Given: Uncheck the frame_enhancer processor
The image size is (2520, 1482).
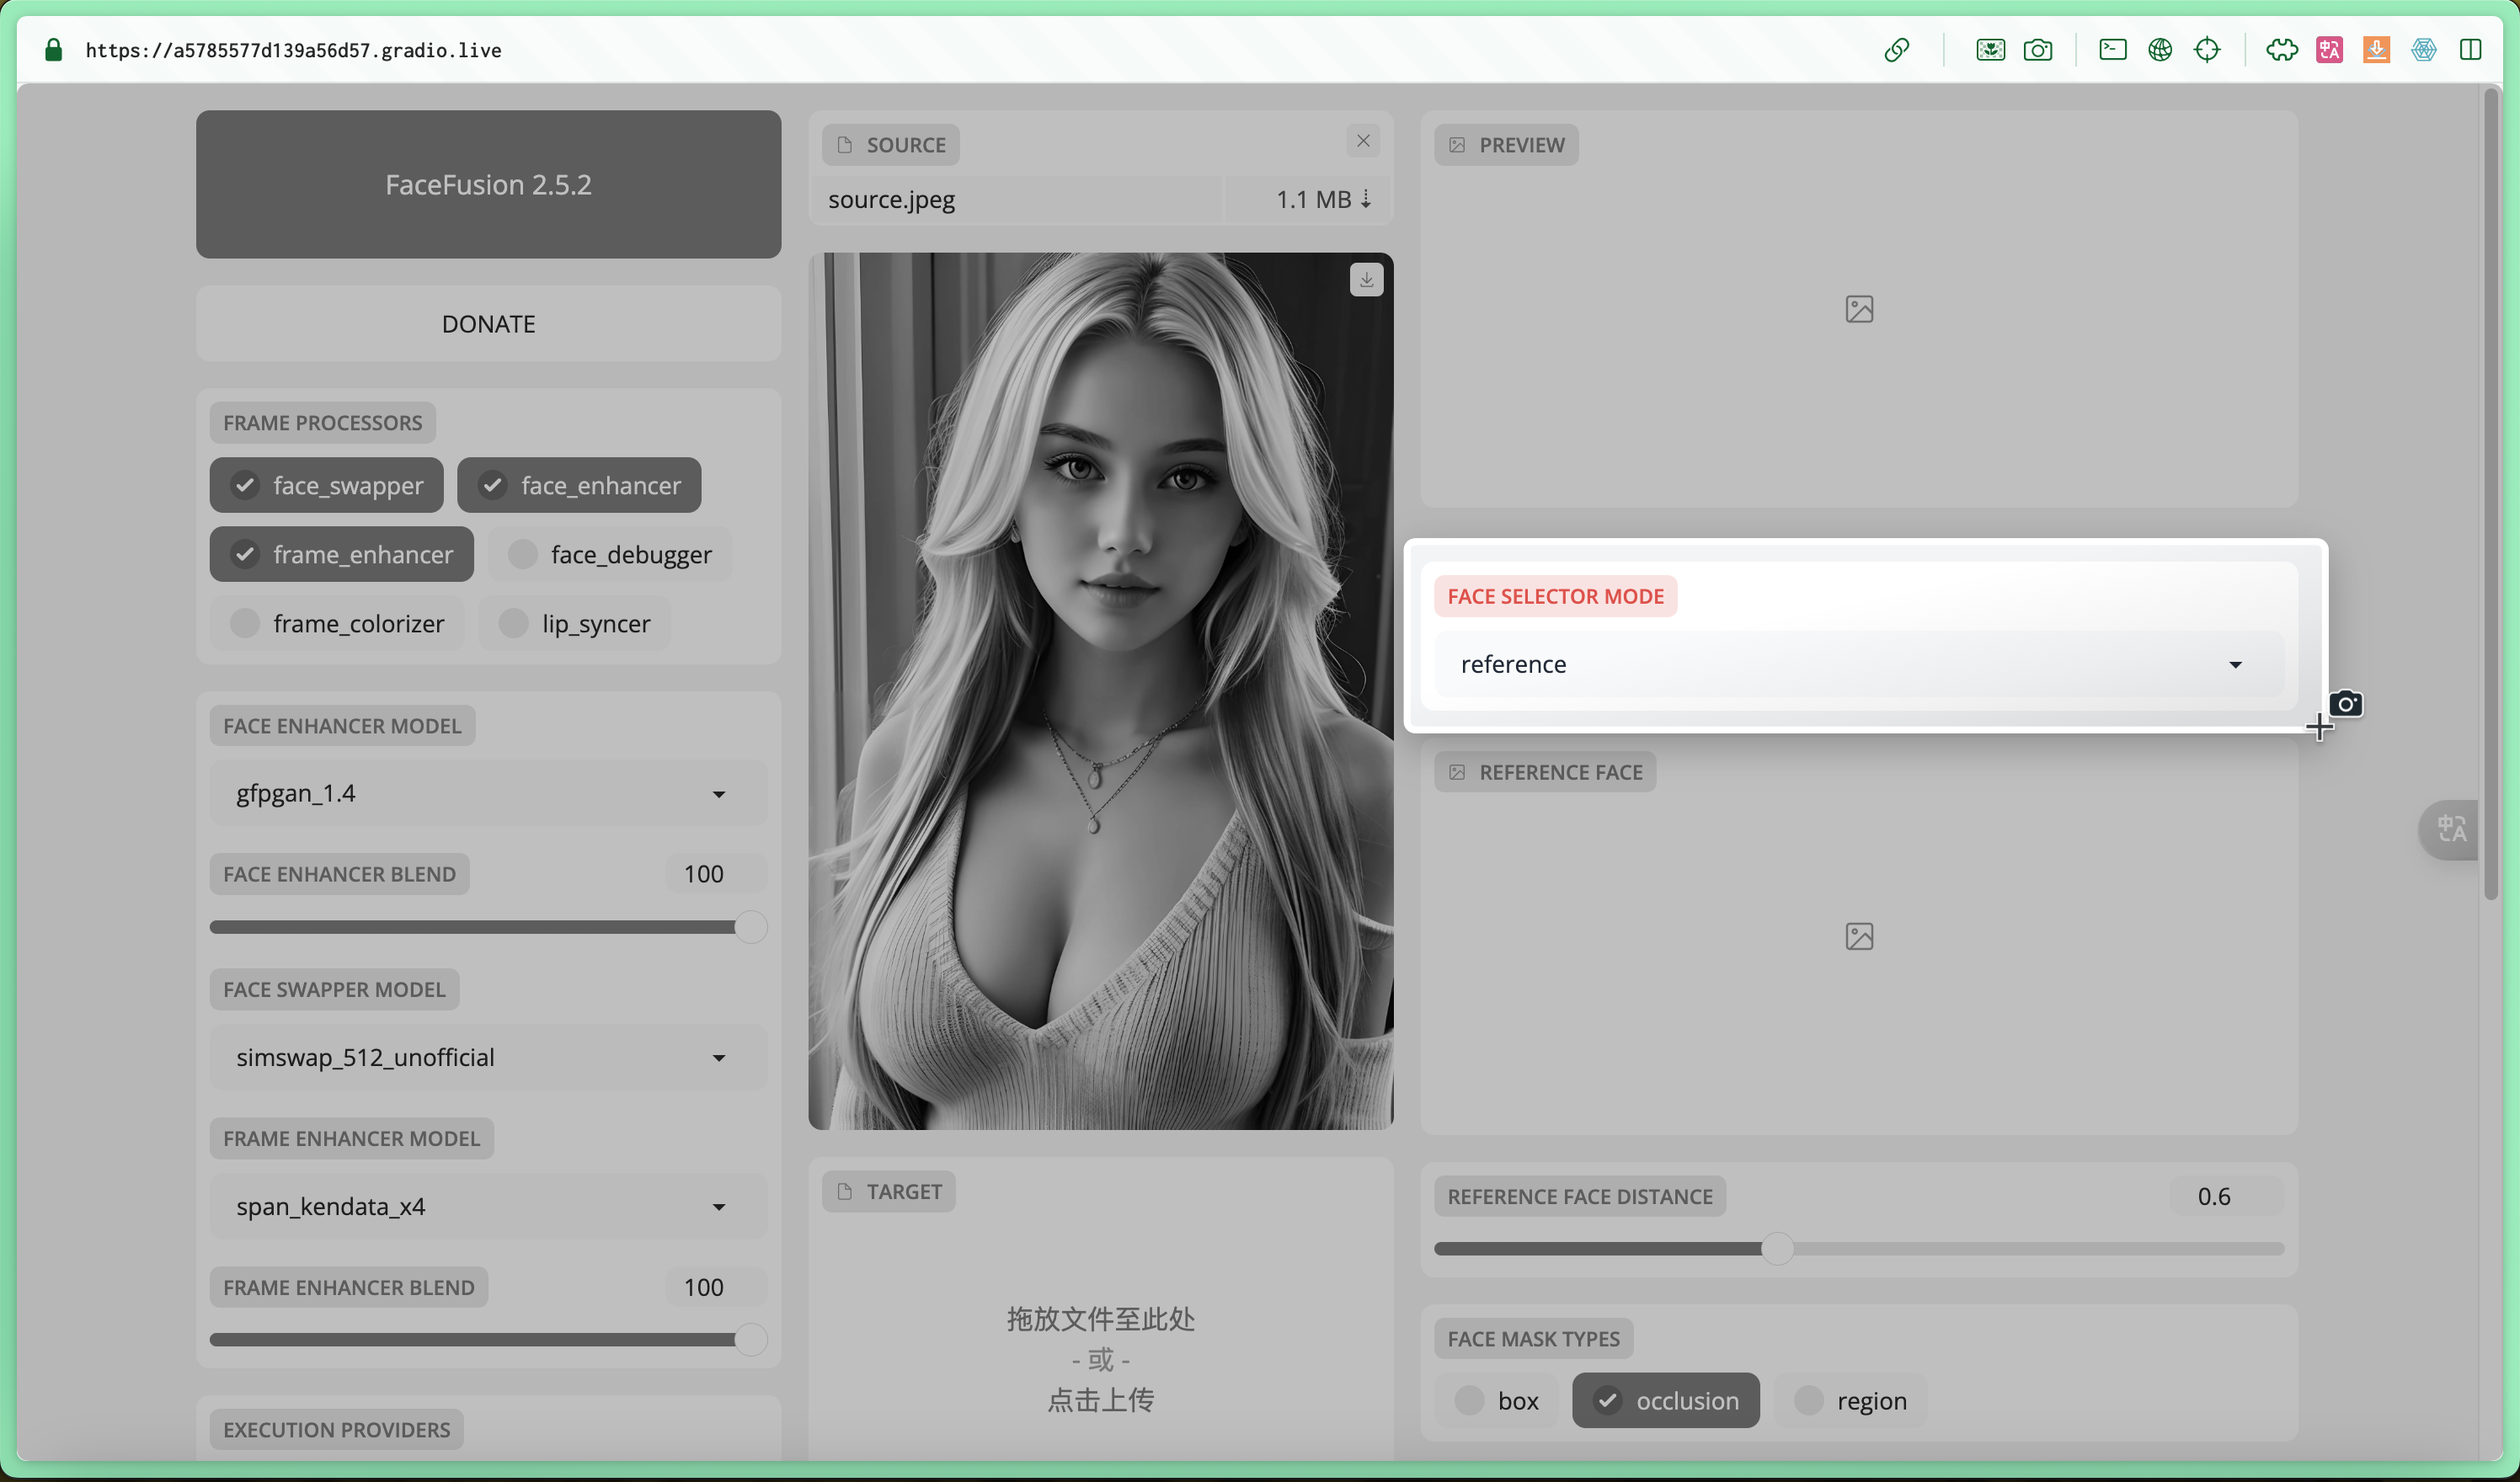Looking at the screenshot, I should (x=341, y=554).
